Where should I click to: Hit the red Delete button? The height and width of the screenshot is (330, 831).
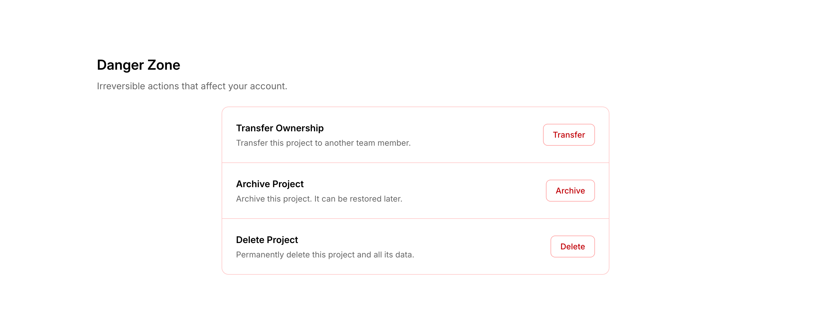(x=572, y=246)
